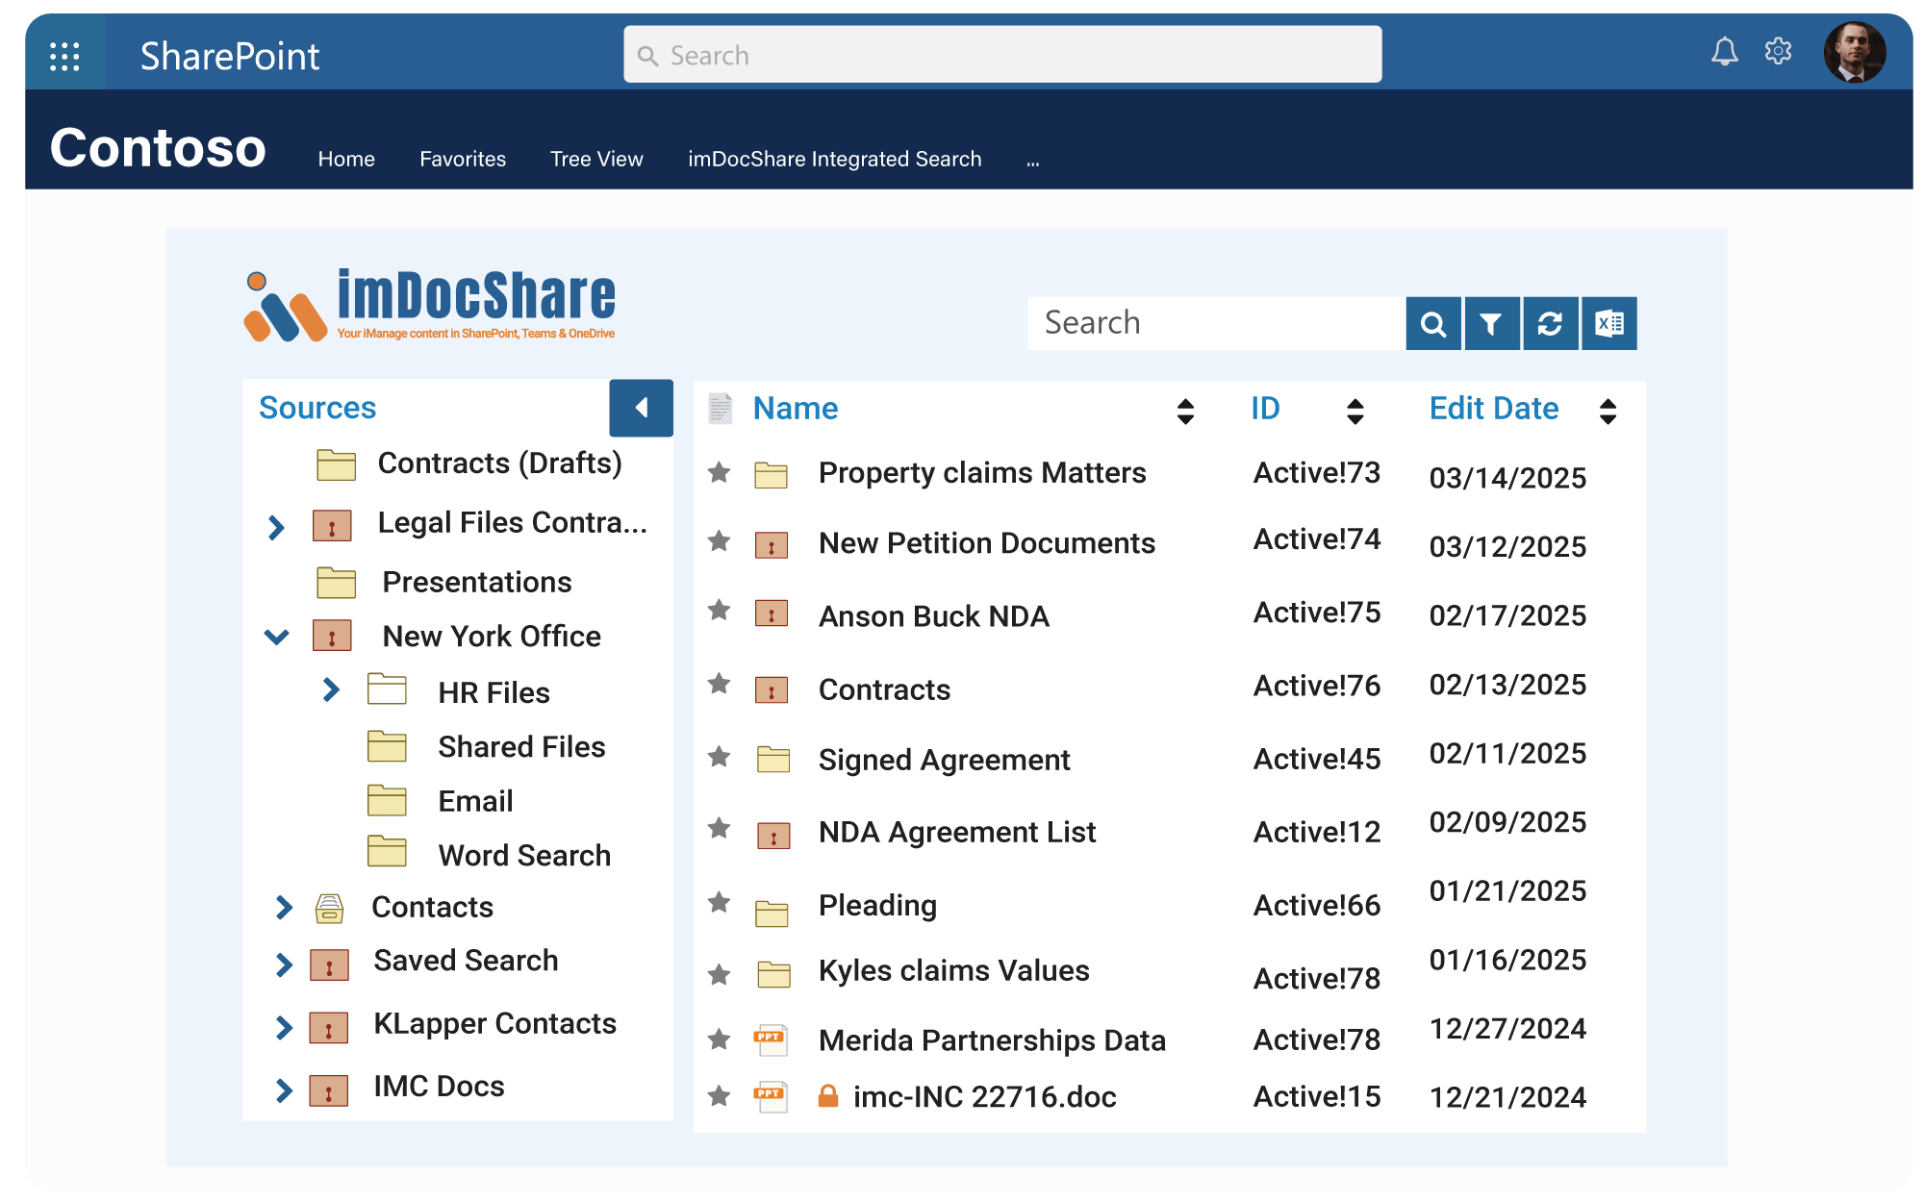Sort by ID using the sort arrows
Viewport: 1924px width, 1202px height.
click(x=1354, y=412)
